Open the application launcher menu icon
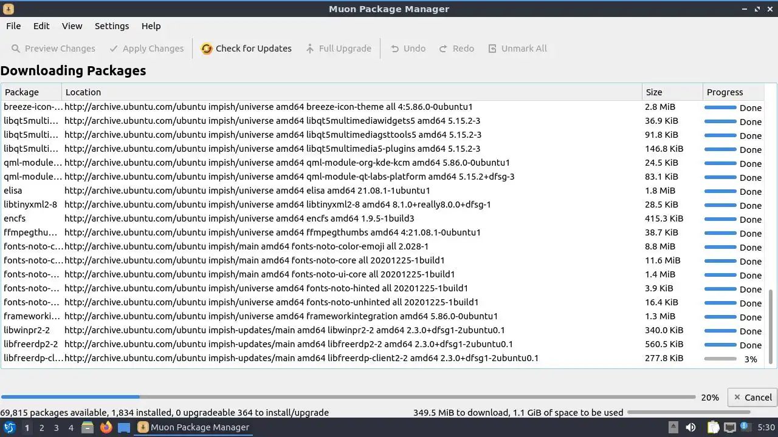 click(10, 427)
